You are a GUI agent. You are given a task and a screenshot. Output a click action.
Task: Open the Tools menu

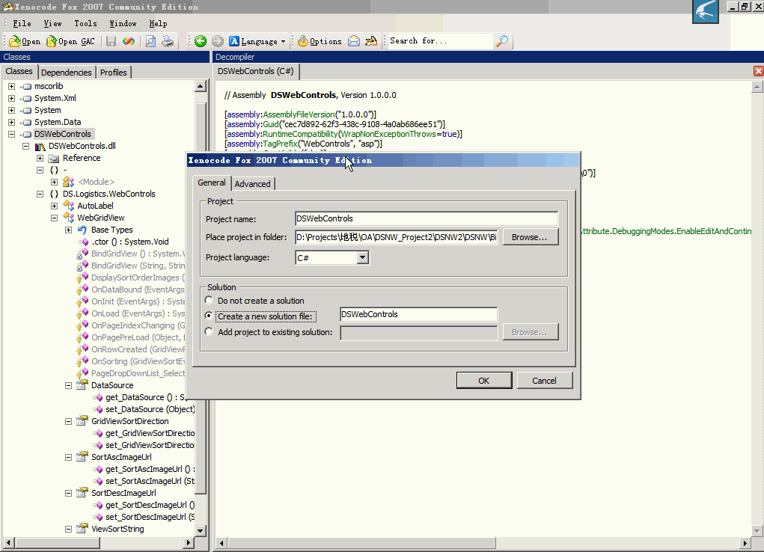[85, 23]
